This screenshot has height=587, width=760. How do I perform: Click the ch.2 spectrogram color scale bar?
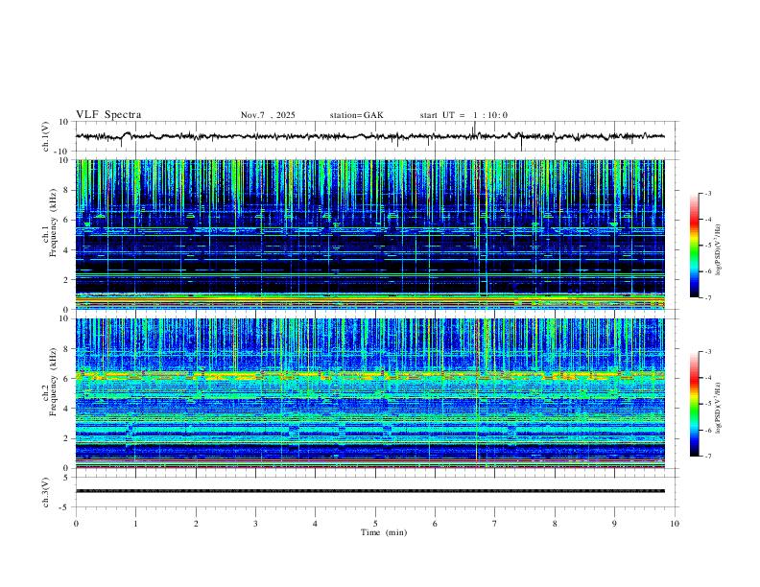tap(694, 404)
